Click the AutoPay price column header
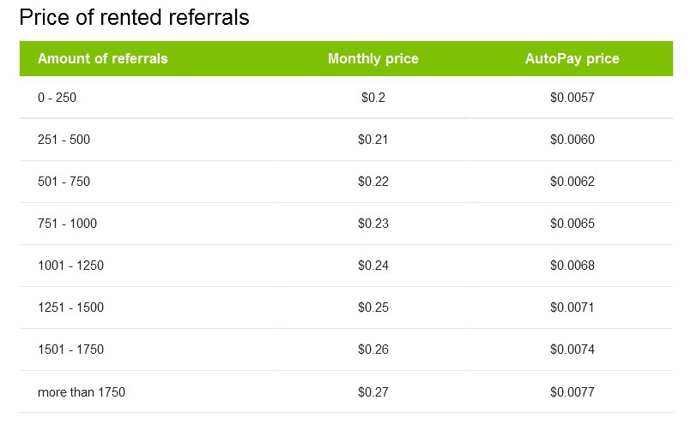 pos(572,58)
